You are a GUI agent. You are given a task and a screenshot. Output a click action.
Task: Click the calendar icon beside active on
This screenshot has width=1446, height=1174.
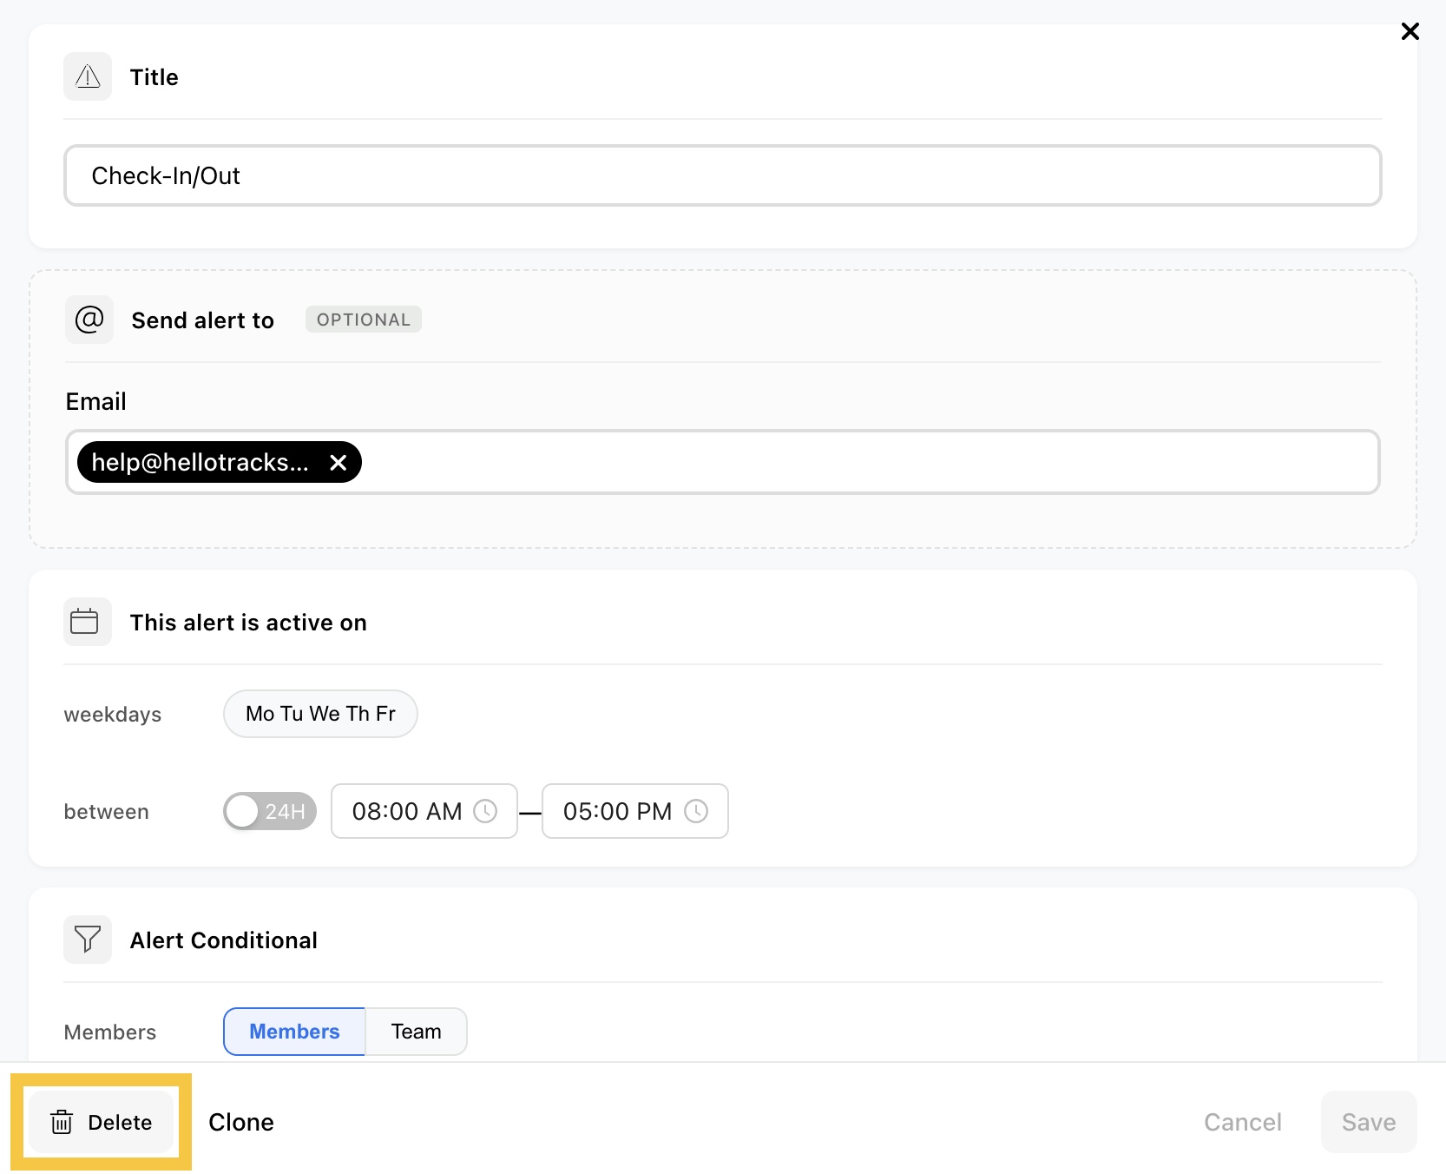click(x=85, y=622)
